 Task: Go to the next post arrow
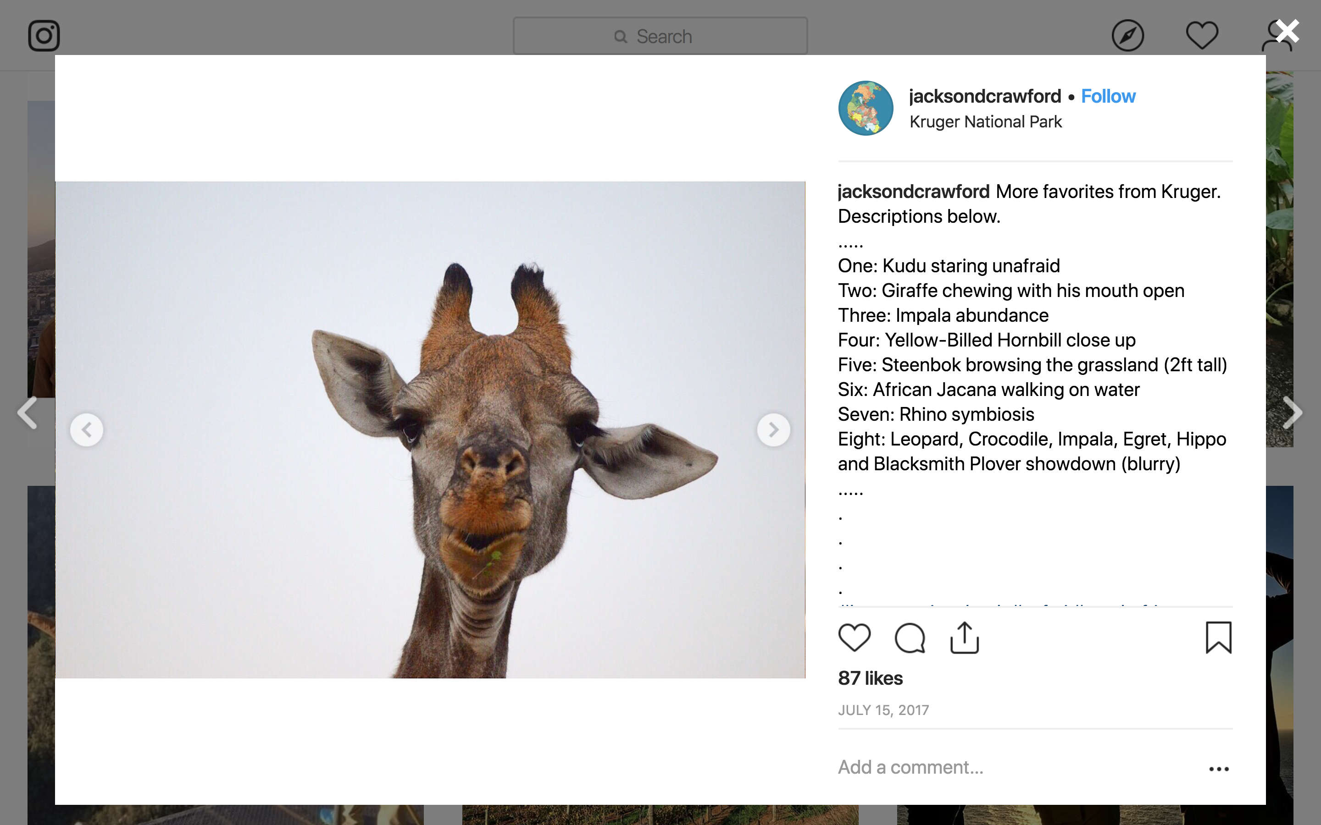coord(1293,412)
